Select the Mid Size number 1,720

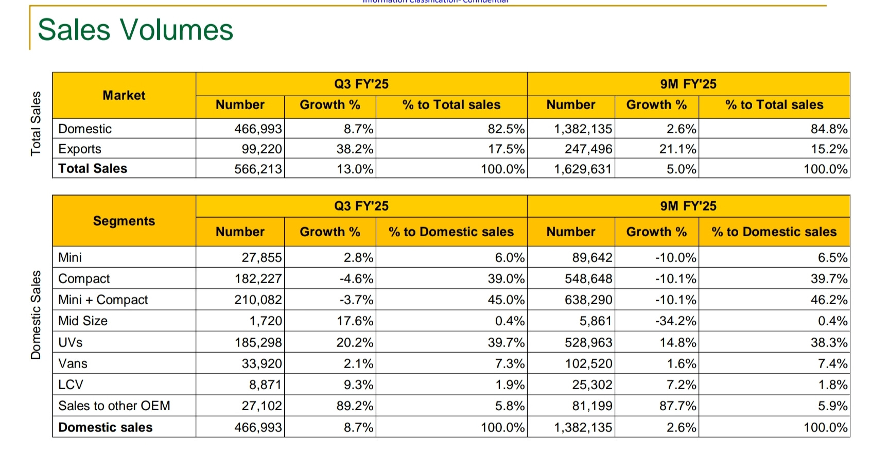click(x=266, y=321)
